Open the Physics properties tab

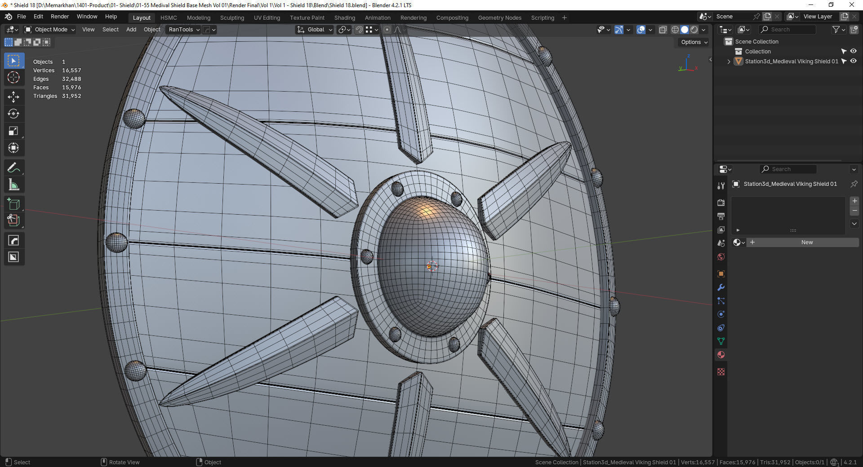(x=721, y=314)
